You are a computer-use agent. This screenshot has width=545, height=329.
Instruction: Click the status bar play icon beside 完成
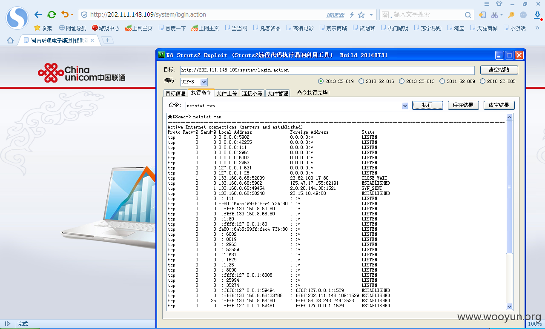8,324
